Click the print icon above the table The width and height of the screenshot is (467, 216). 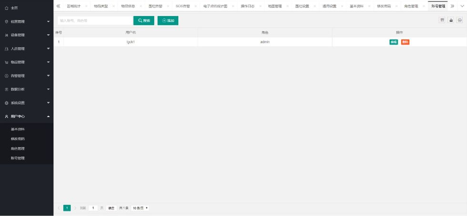tap(459, 20)
